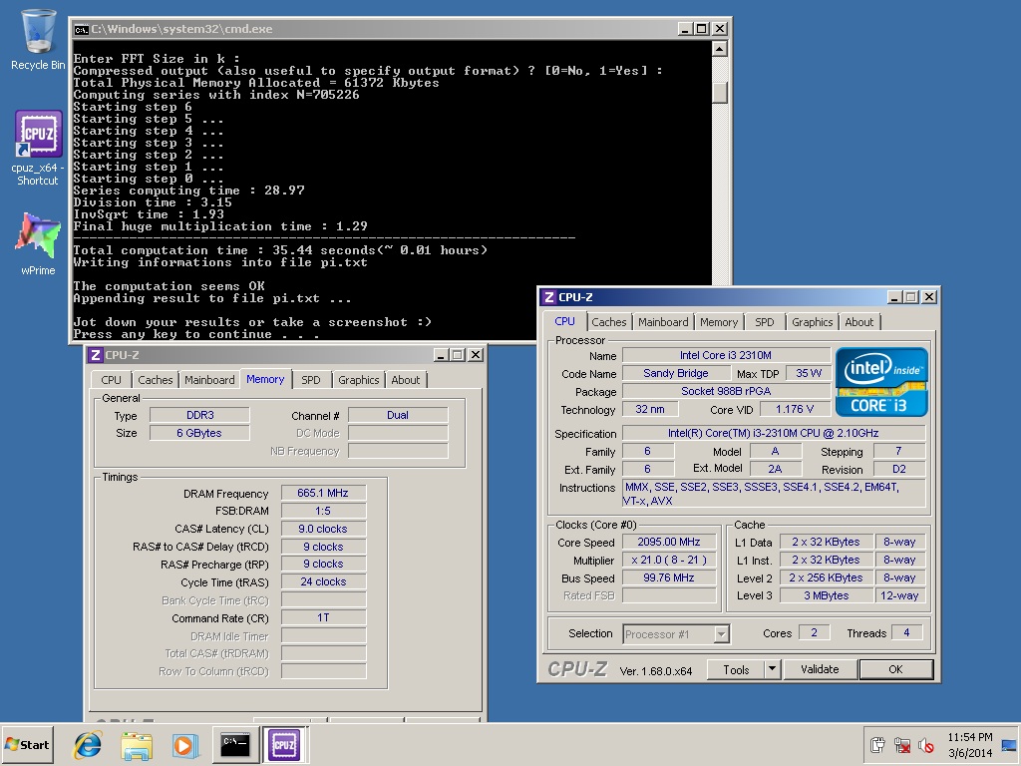Screen dimensions: 1021x766
Task: Click the taskbar clock showing 11:54 PM
Action: 970,744
